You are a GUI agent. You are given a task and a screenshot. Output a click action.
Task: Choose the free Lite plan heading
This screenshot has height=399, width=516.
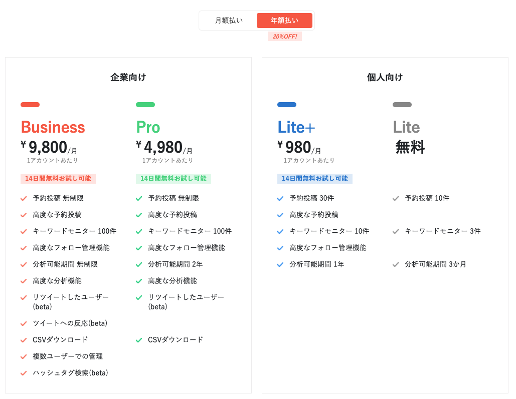[x=406, y=127]
